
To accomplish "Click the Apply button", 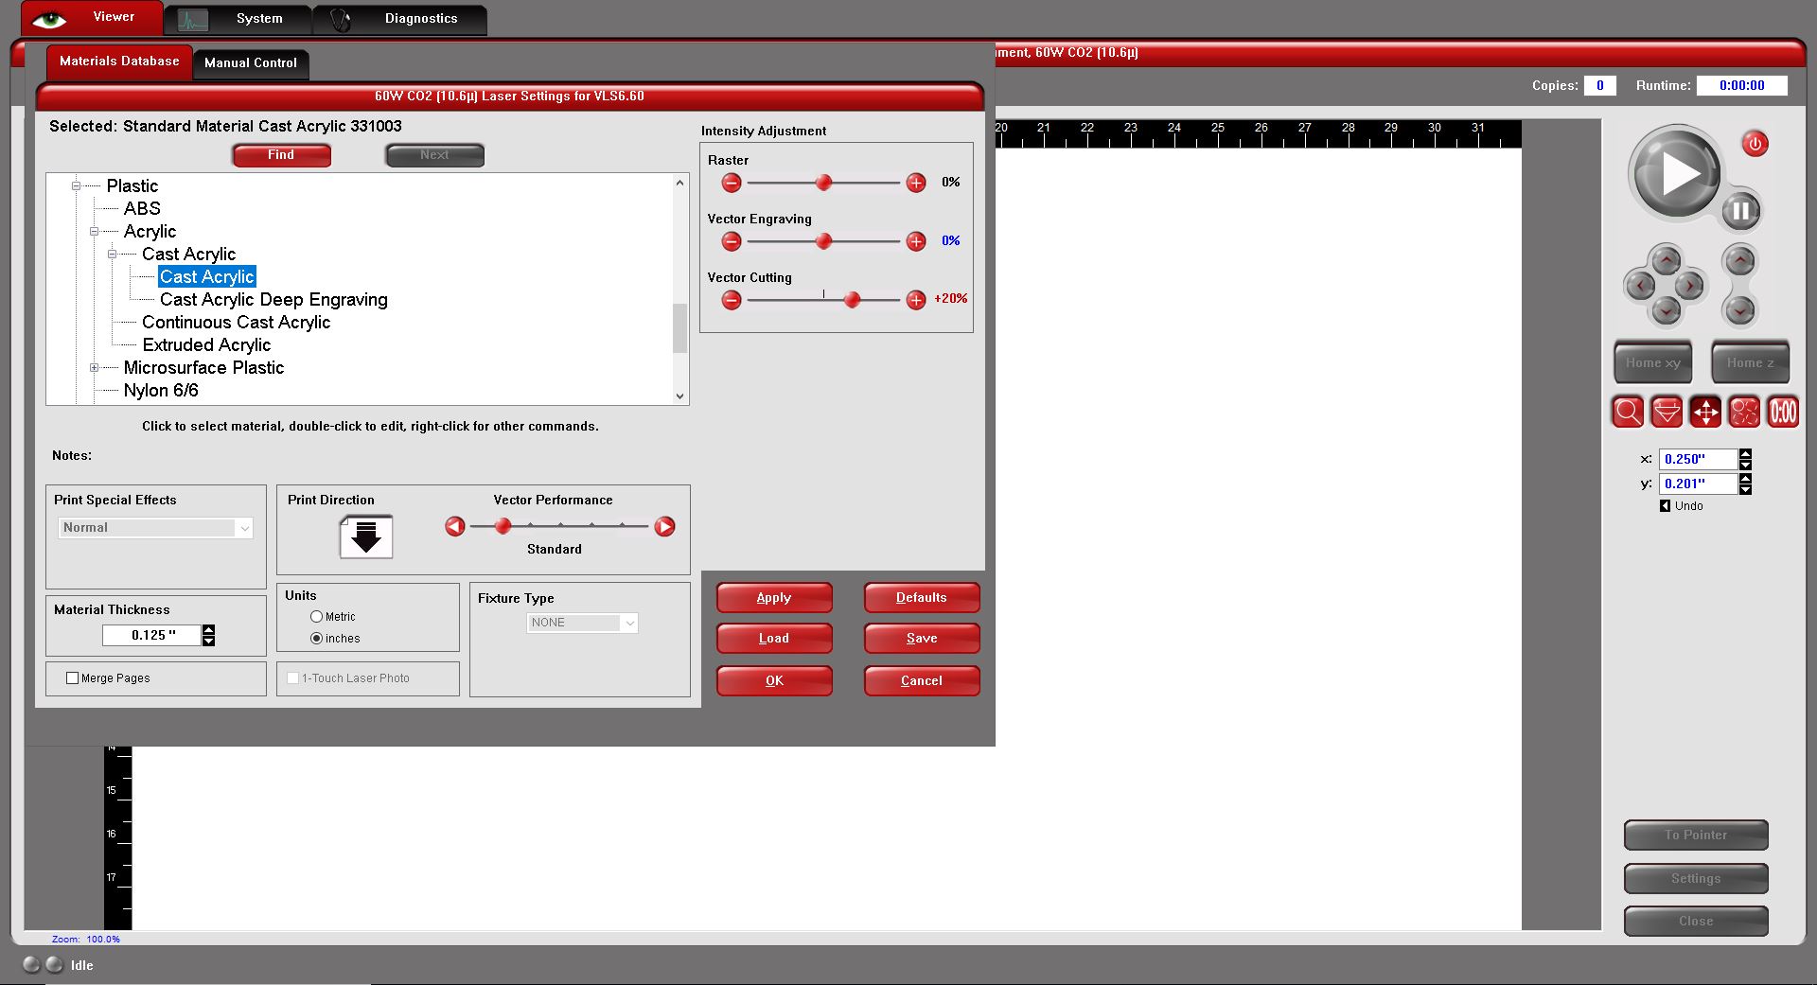I will tap(774, 598).
